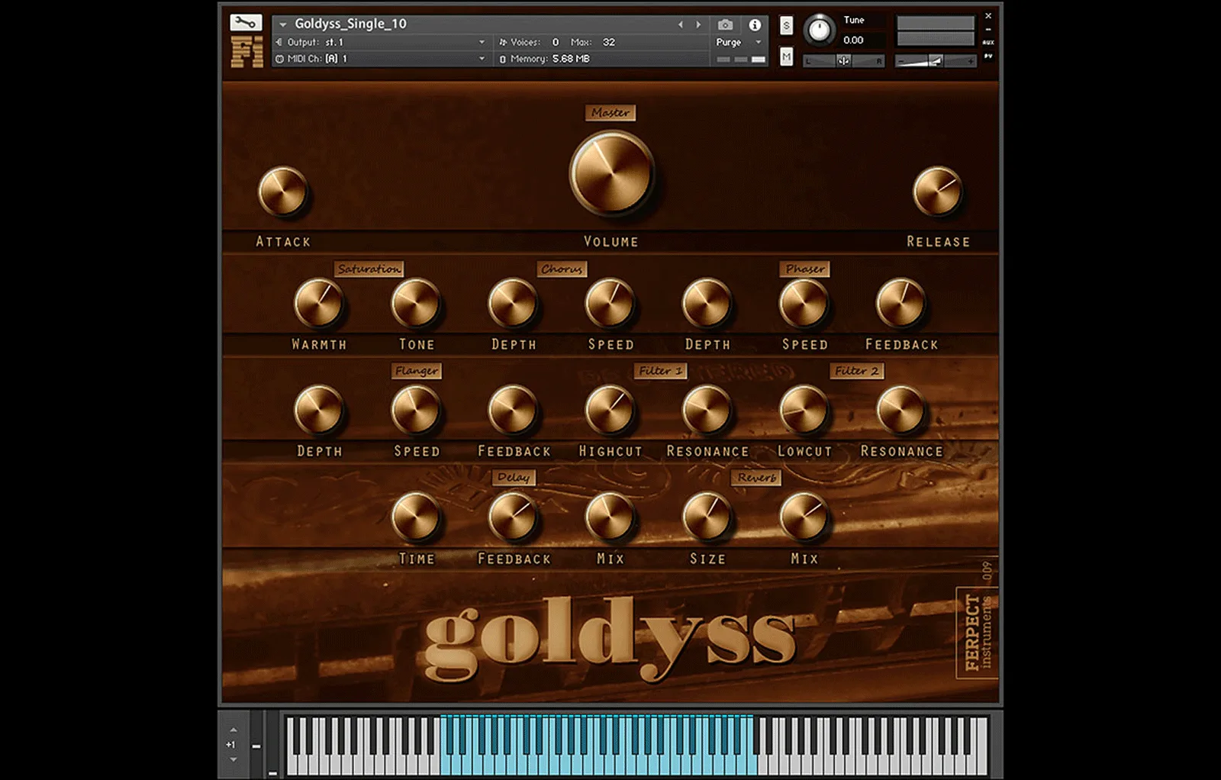Screen dimensions: 1221x780
Task: Click the Max voices value 32
Action: pos(608,42)
